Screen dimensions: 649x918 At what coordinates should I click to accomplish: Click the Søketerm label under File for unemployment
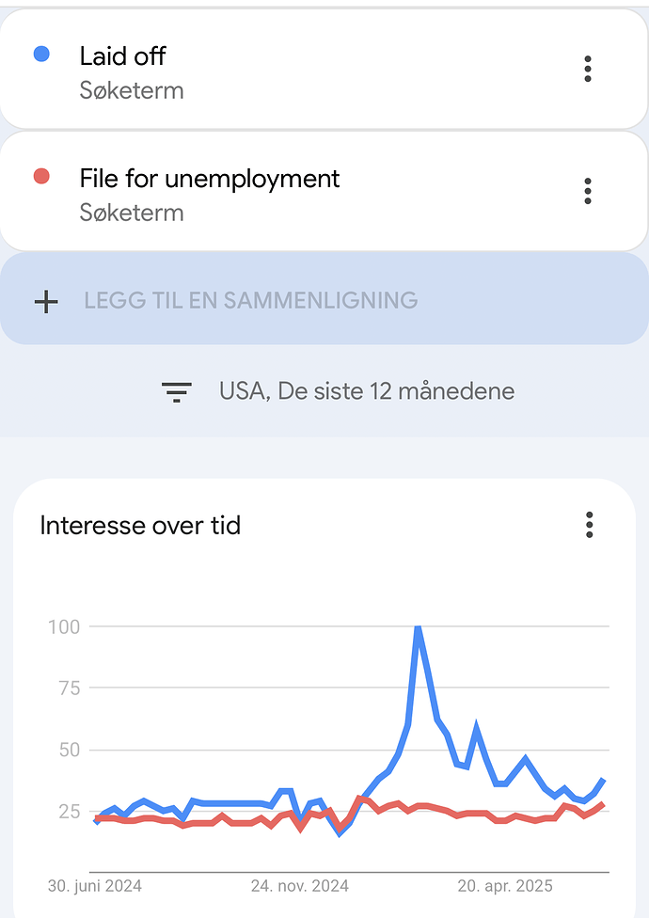click(x=132, y=213)
